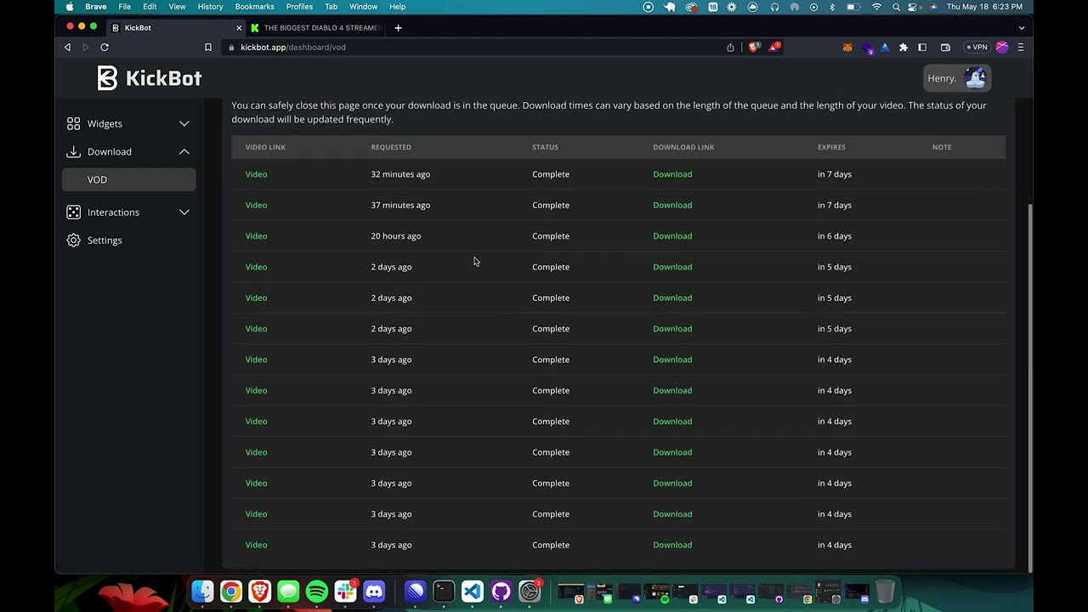Switch to the KickBot browser tab

(x=177, y=28)
